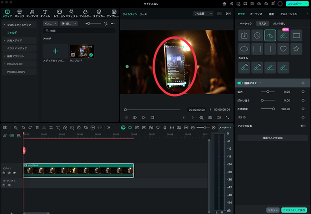Viewport: 311px width, 214px height.
Task: Open the フィルター tab
Action: pos(86,13)
